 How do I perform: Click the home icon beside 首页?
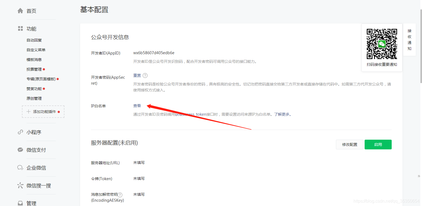coord(20,11)
